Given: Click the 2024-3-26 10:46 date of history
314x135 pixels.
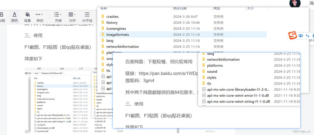Looking at the screenshot, I should pos(186,22).
